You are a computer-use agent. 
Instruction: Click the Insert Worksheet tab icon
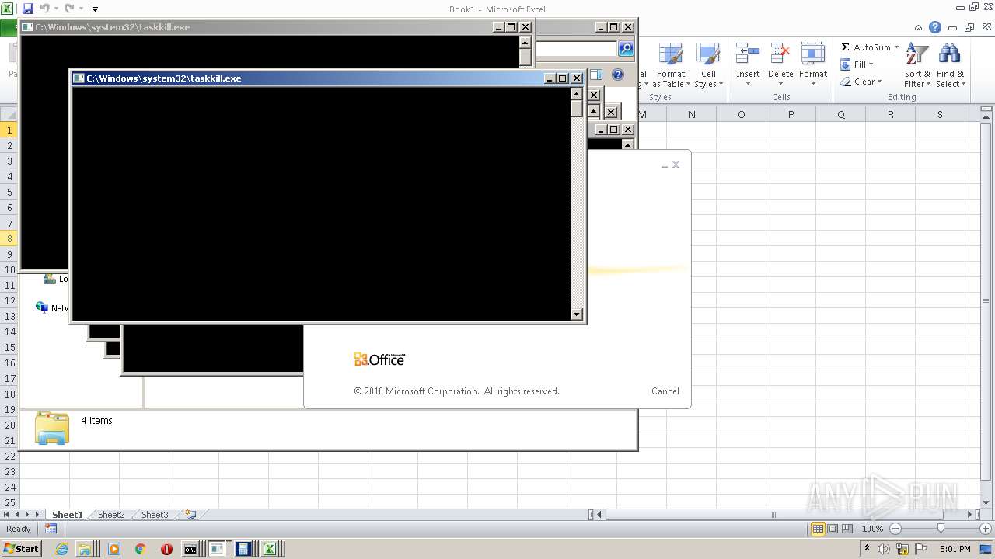(190, 514)
